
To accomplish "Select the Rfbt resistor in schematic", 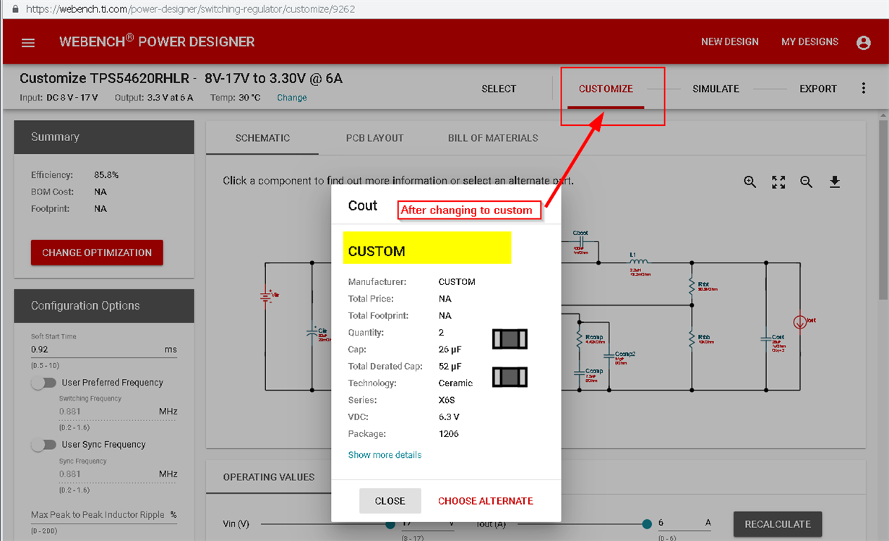I will [692, 289].
